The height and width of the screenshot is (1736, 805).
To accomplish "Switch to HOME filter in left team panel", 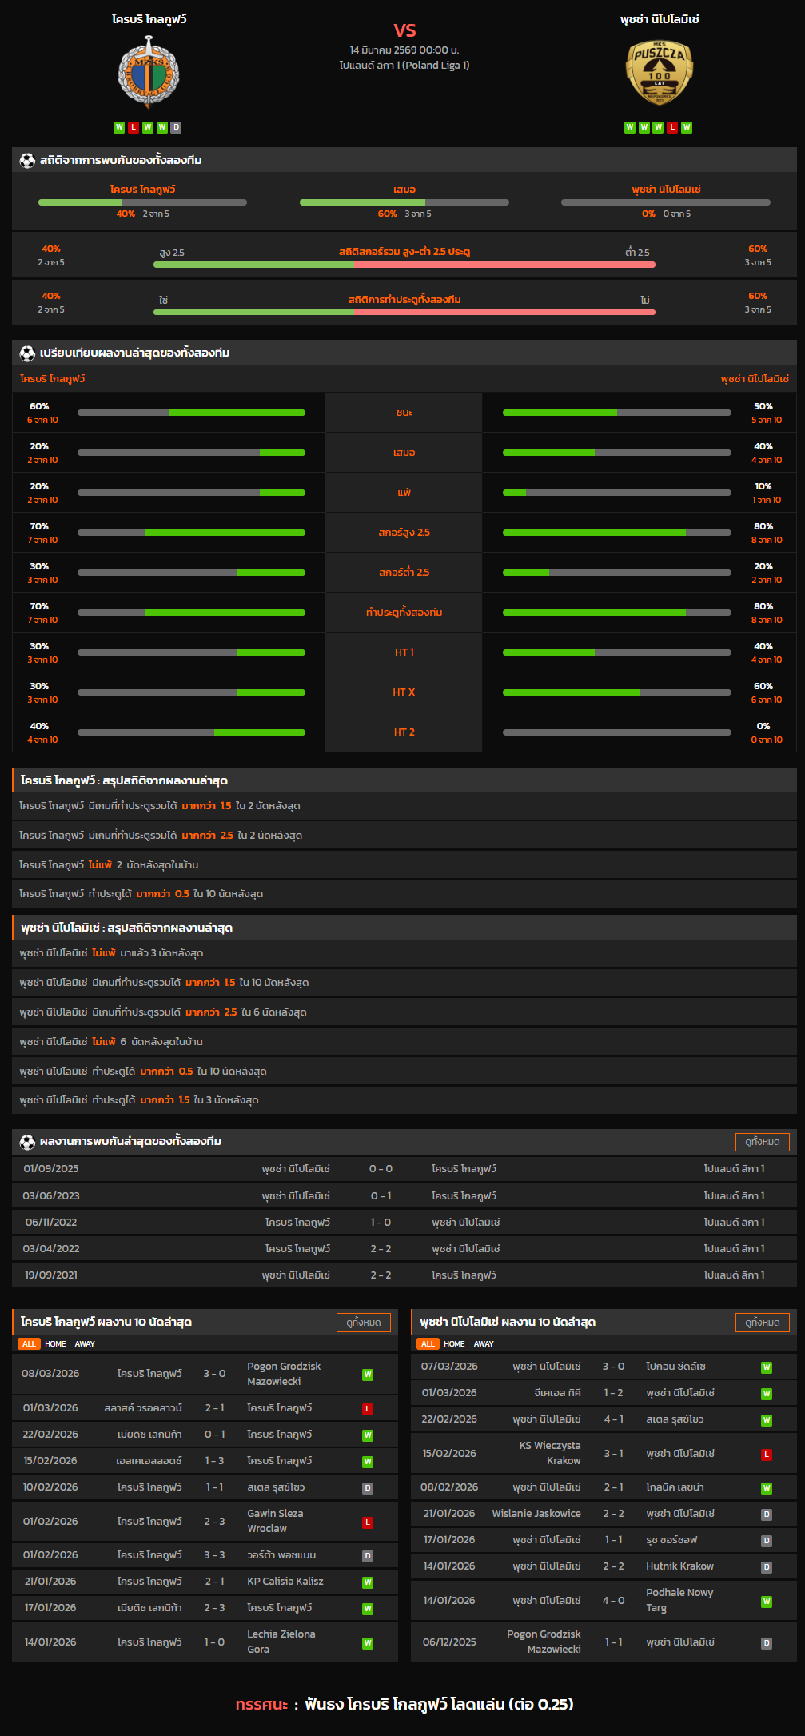I will click(x=55, y=1343).
